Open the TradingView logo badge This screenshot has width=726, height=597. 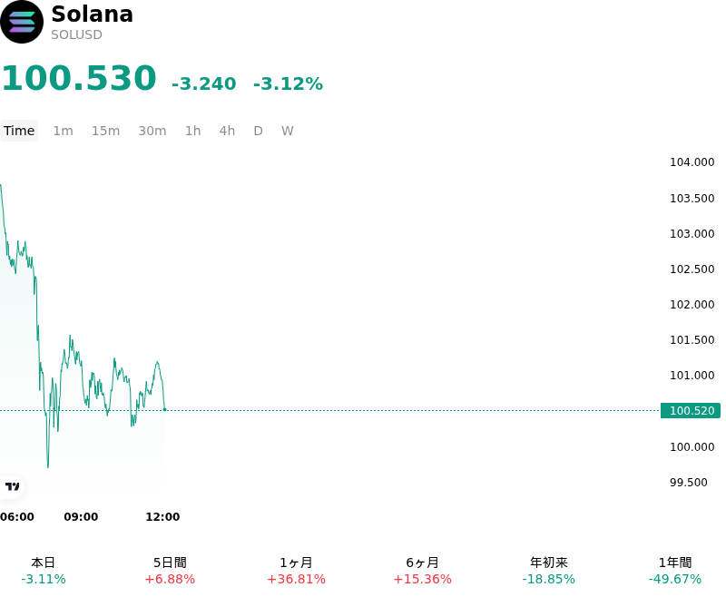tap(12, 486)
